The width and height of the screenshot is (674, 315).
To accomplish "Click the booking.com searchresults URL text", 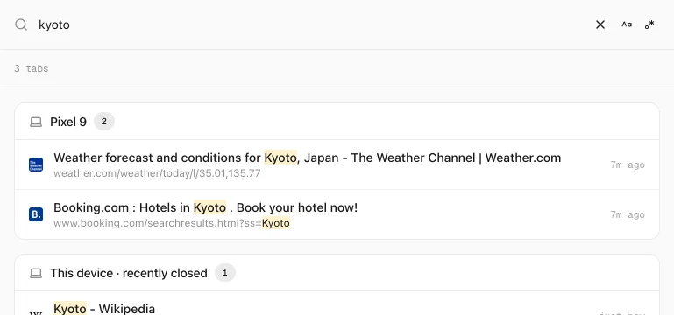I will (x=172, y=224).
